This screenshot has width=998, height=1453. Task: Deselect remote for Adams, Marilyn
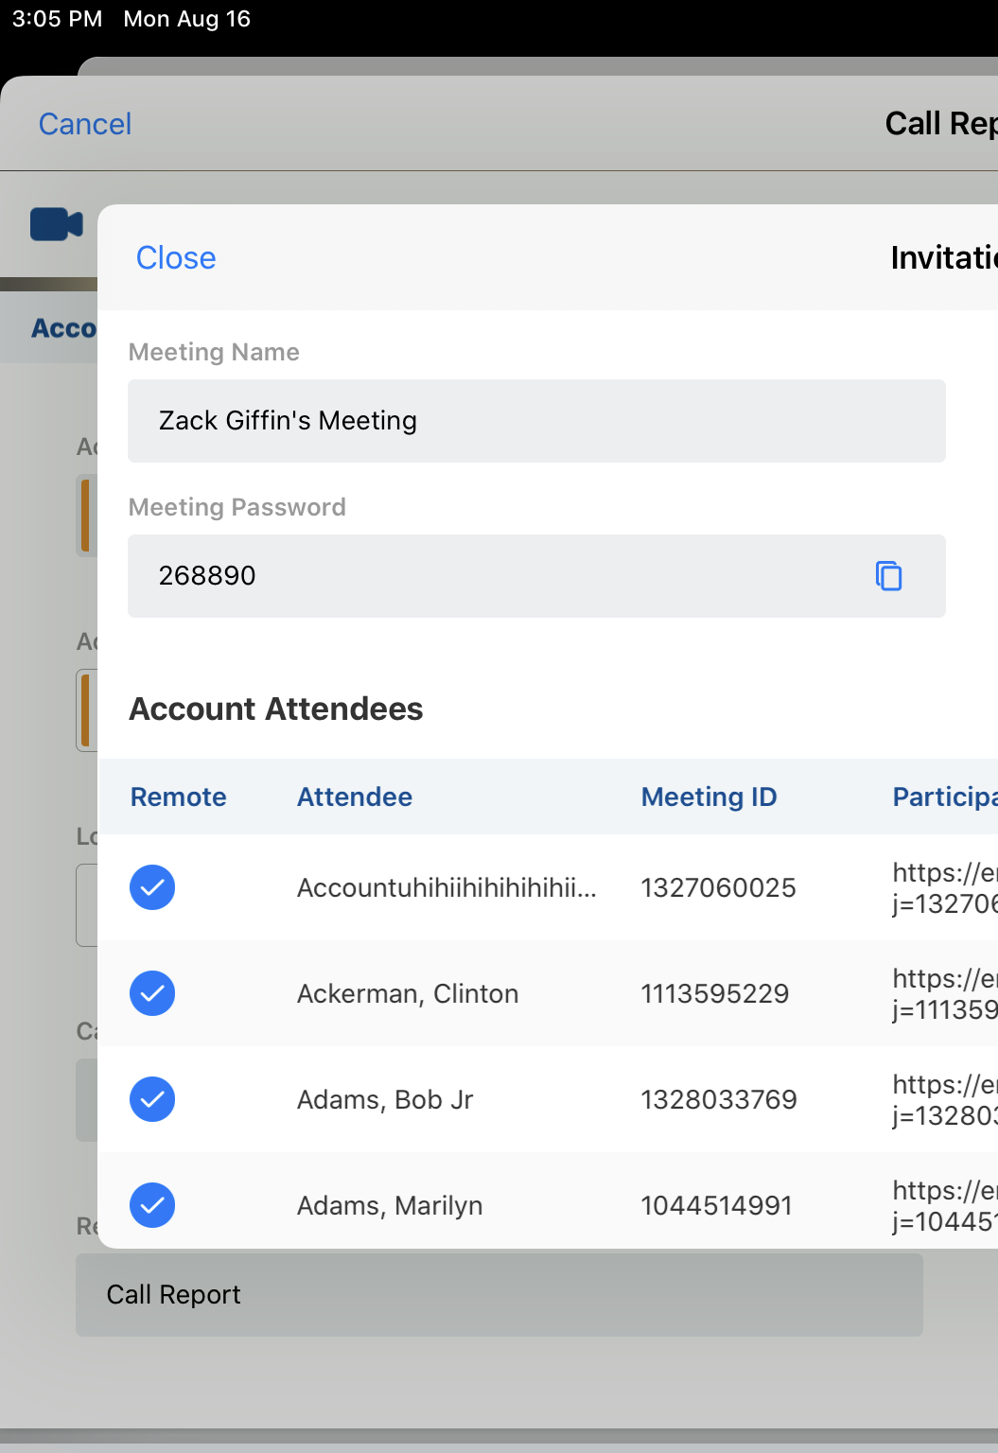coord(152,1205)
